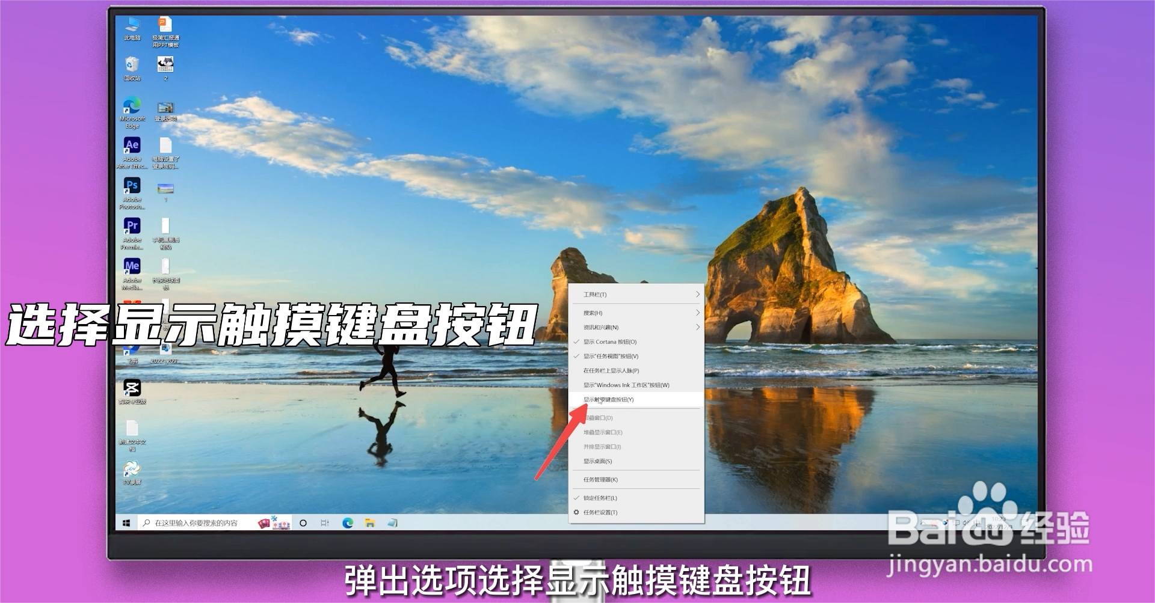Screen dimensions: 1155x603
Task: Click 任务栏设置 at the menu bottom
Action: point(600,512)
